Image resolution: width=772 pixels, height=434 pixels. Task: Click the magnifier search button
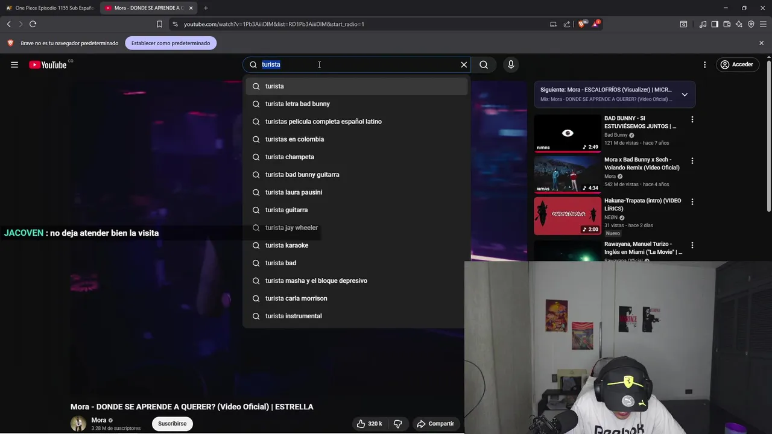484,64
